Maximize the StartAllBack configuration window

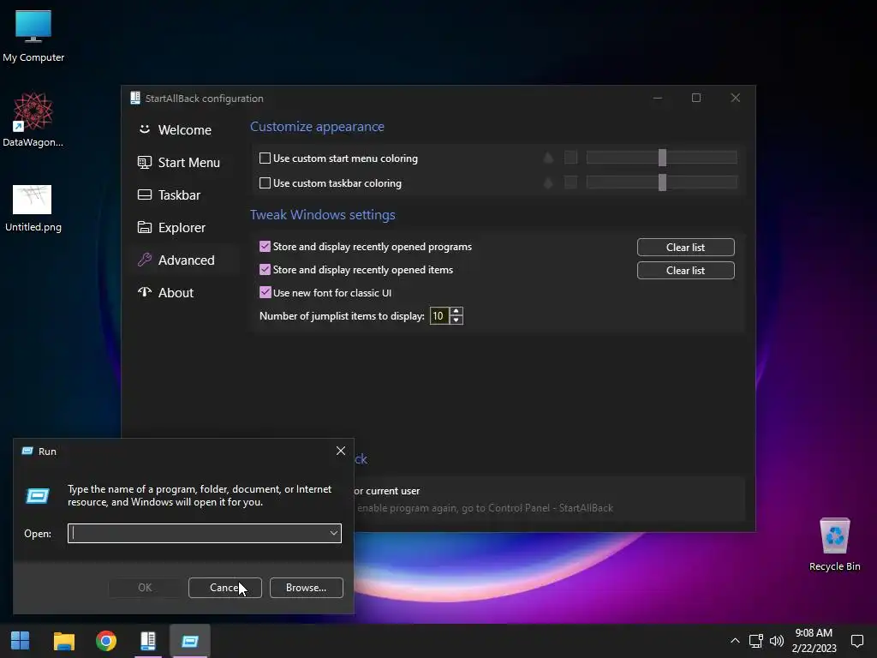coord(695,98)
